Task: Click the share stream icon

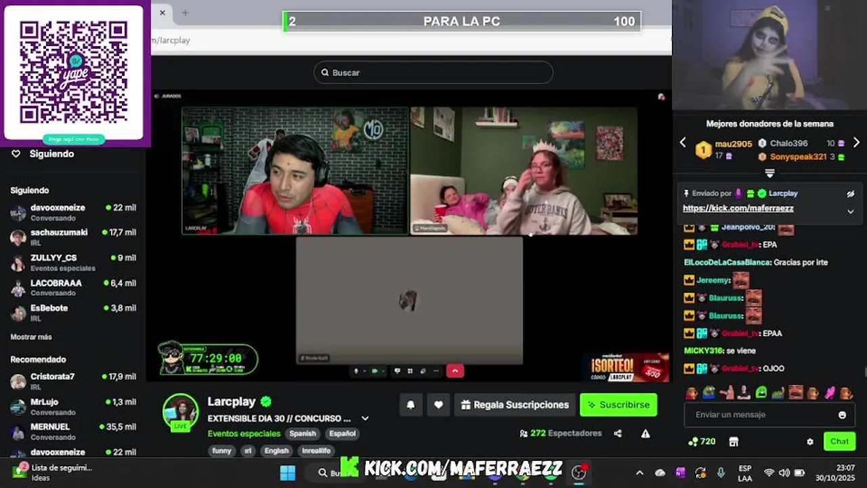Action: tap(618, 433)
